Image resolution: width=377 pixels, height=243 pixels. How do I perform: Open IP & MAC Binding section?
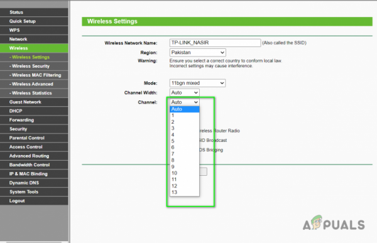(x=34, y=174)
